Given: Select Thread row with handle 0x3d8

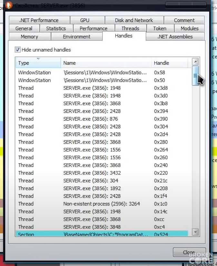Looking at the screenshot, I should (x=102, y=88).
